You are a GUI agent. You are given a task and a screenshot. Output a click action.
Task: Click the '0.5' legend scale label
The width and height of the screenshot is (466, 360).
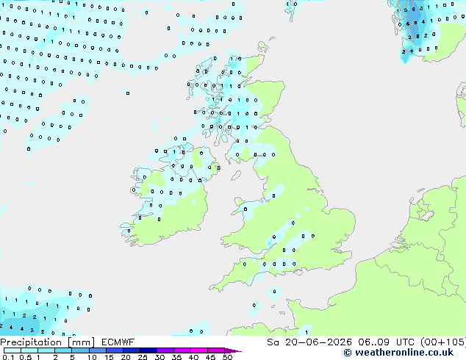pos(25,357)
